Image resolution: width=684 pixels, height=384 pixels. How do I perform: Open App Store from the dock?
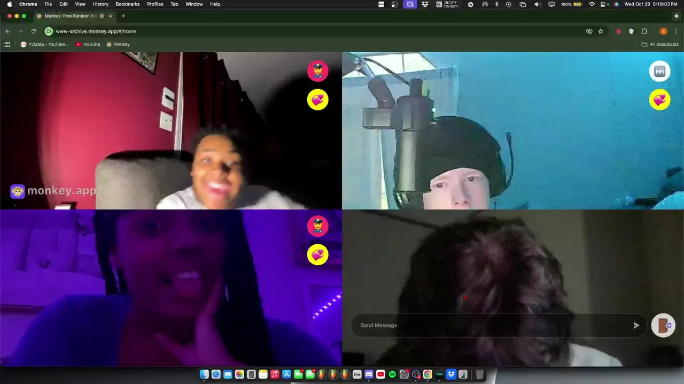pyautogui.click(x=286, y=374)
